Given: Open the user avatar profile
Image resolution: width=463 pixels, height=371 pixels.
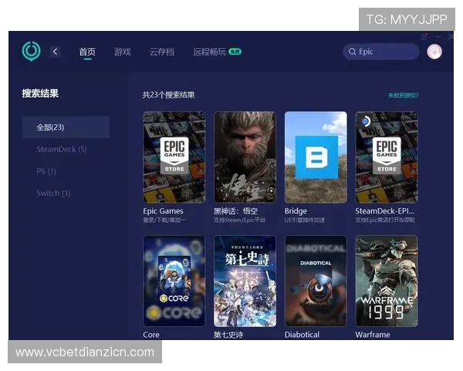Looking at the screenshot, I should 434,52.
